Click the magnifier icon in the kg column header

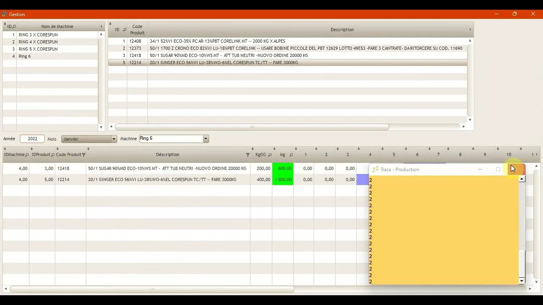[291, 155]
